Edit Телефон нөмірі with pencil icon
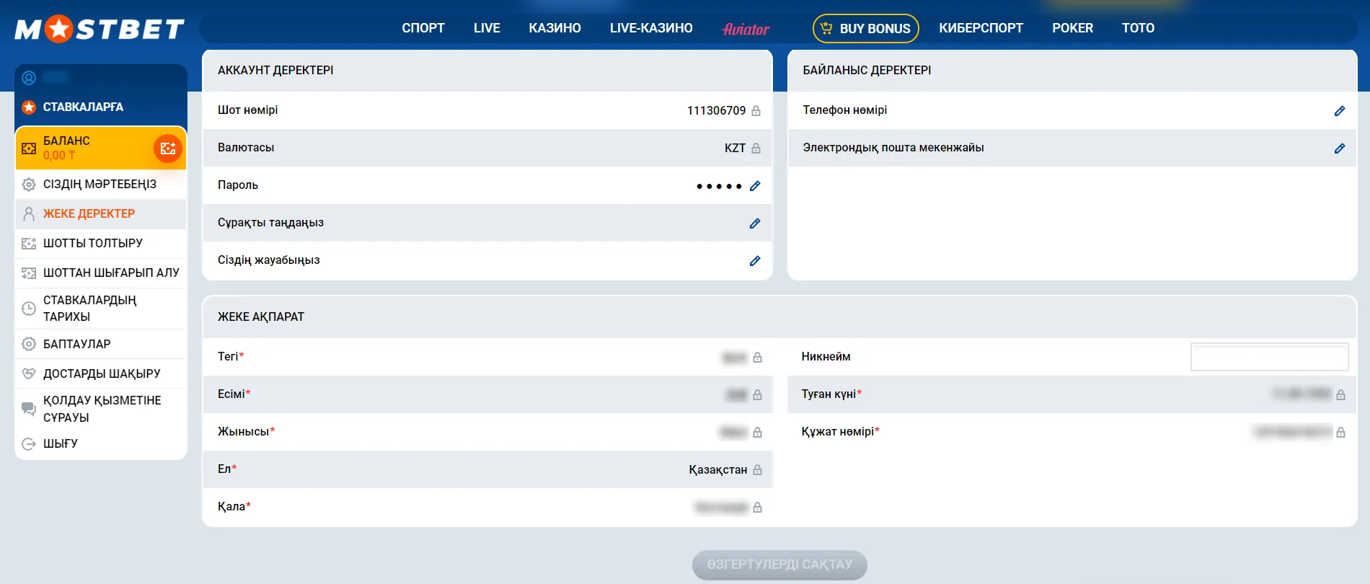The image size is (1370, 584). tap(1340, 111)
